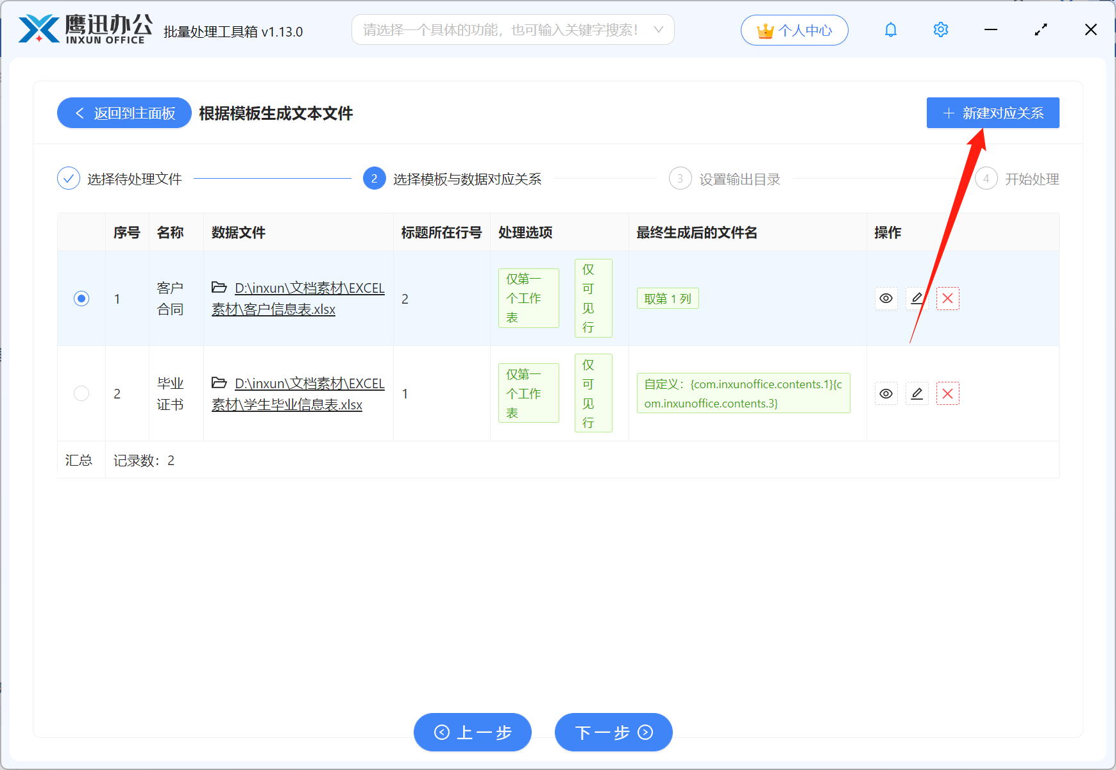Open the notification bell icon
This screenshot has width=1116, height=770.
(890, 29)
